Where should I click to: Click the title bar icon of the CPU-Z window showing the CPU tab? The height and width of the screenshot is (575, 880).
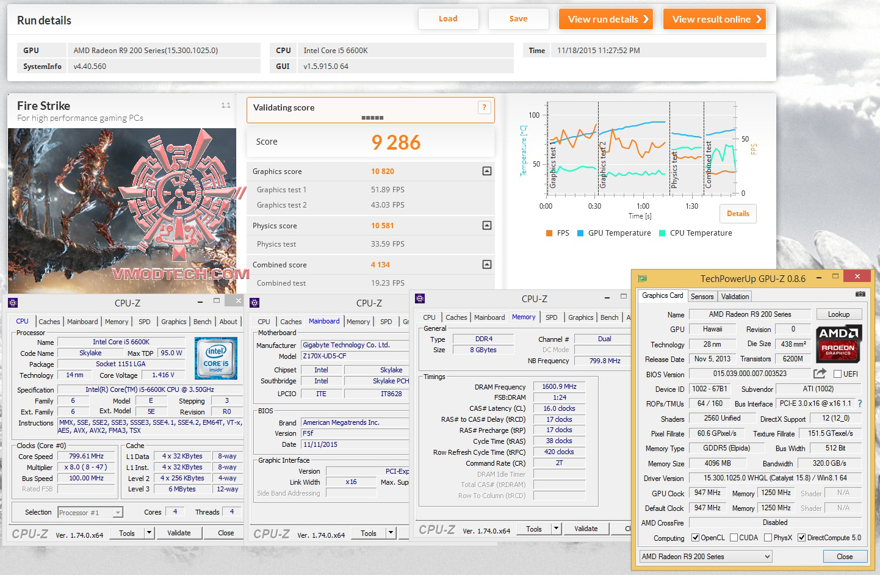(x=13, y=302)
